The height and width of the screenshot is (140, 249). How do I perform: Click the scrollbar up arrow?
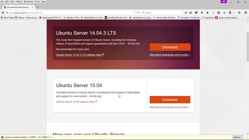(247, 21)
